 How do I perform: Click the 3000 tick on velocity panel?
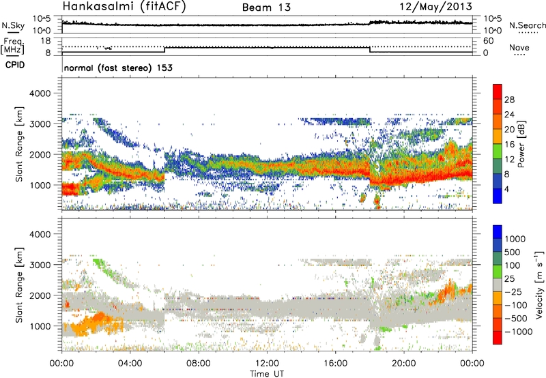(40, 265)
